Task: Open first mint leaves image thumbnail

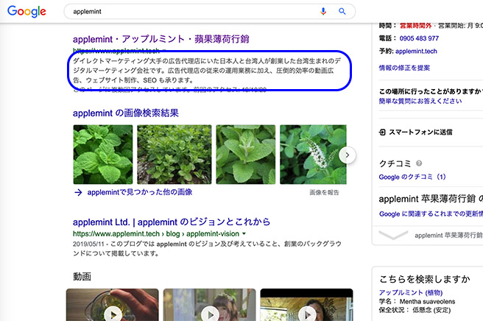Action: pyautogui.click(x=103, y=155)
